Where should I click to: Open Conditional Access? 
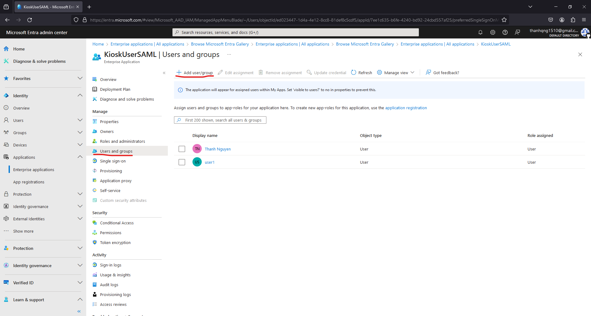117,223
